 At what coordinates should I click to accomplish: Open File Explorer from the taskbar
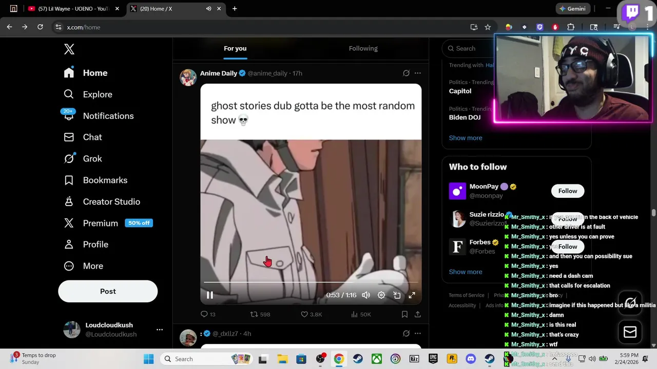(x=282, y=359)
